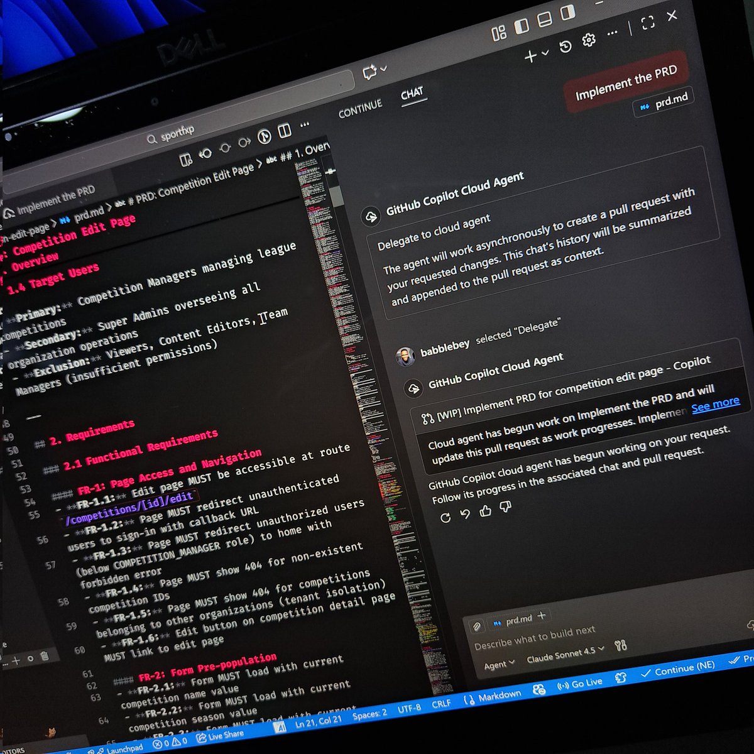This screenshot has width=754, height=754.
Task: Click the 2.1 Functional Requirements heading
Action: pos(139,450)
